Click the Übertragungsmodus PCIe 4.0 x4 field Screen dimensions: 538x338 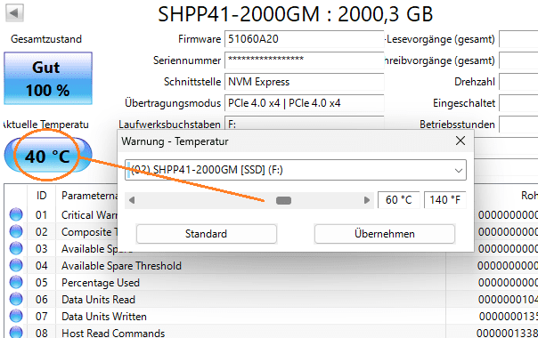coord(304,103)
